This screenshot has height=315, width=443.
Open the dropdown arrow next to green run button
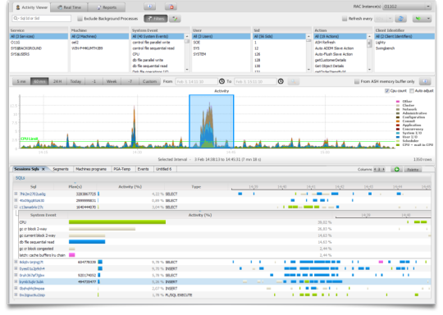click(428, 19)
